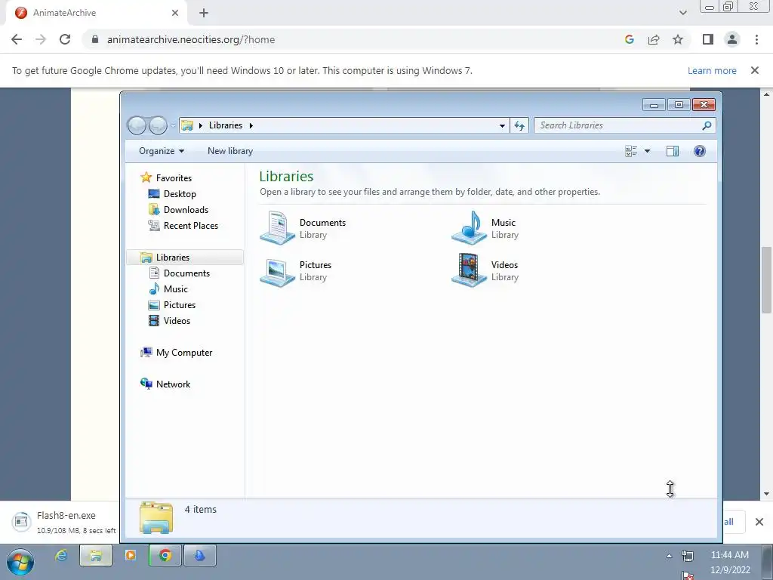This screenshot has height=580, width=773.
Task: Click the Explorer help question mark icon
Action: 699,151
